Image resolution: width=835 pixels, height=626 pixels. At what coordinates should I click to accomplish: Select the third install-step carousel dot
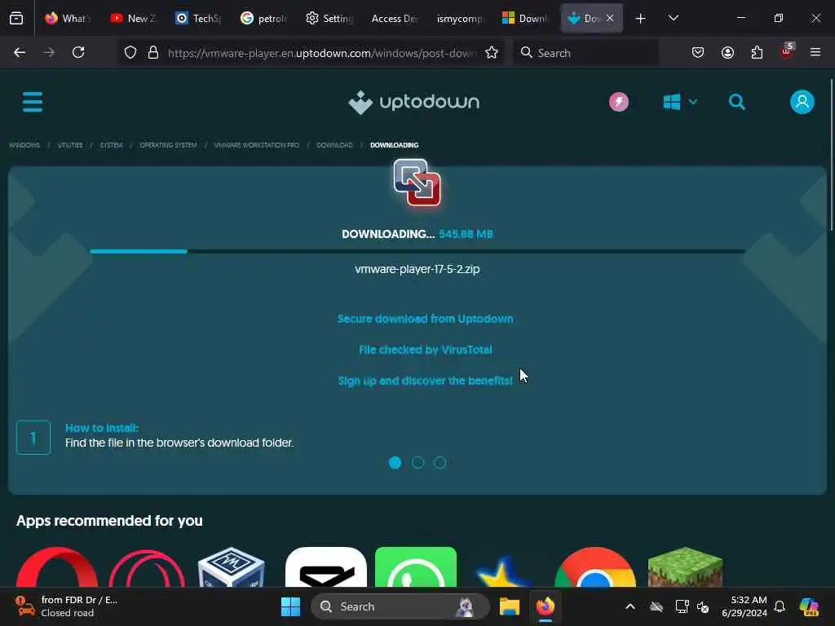(440, 463)
